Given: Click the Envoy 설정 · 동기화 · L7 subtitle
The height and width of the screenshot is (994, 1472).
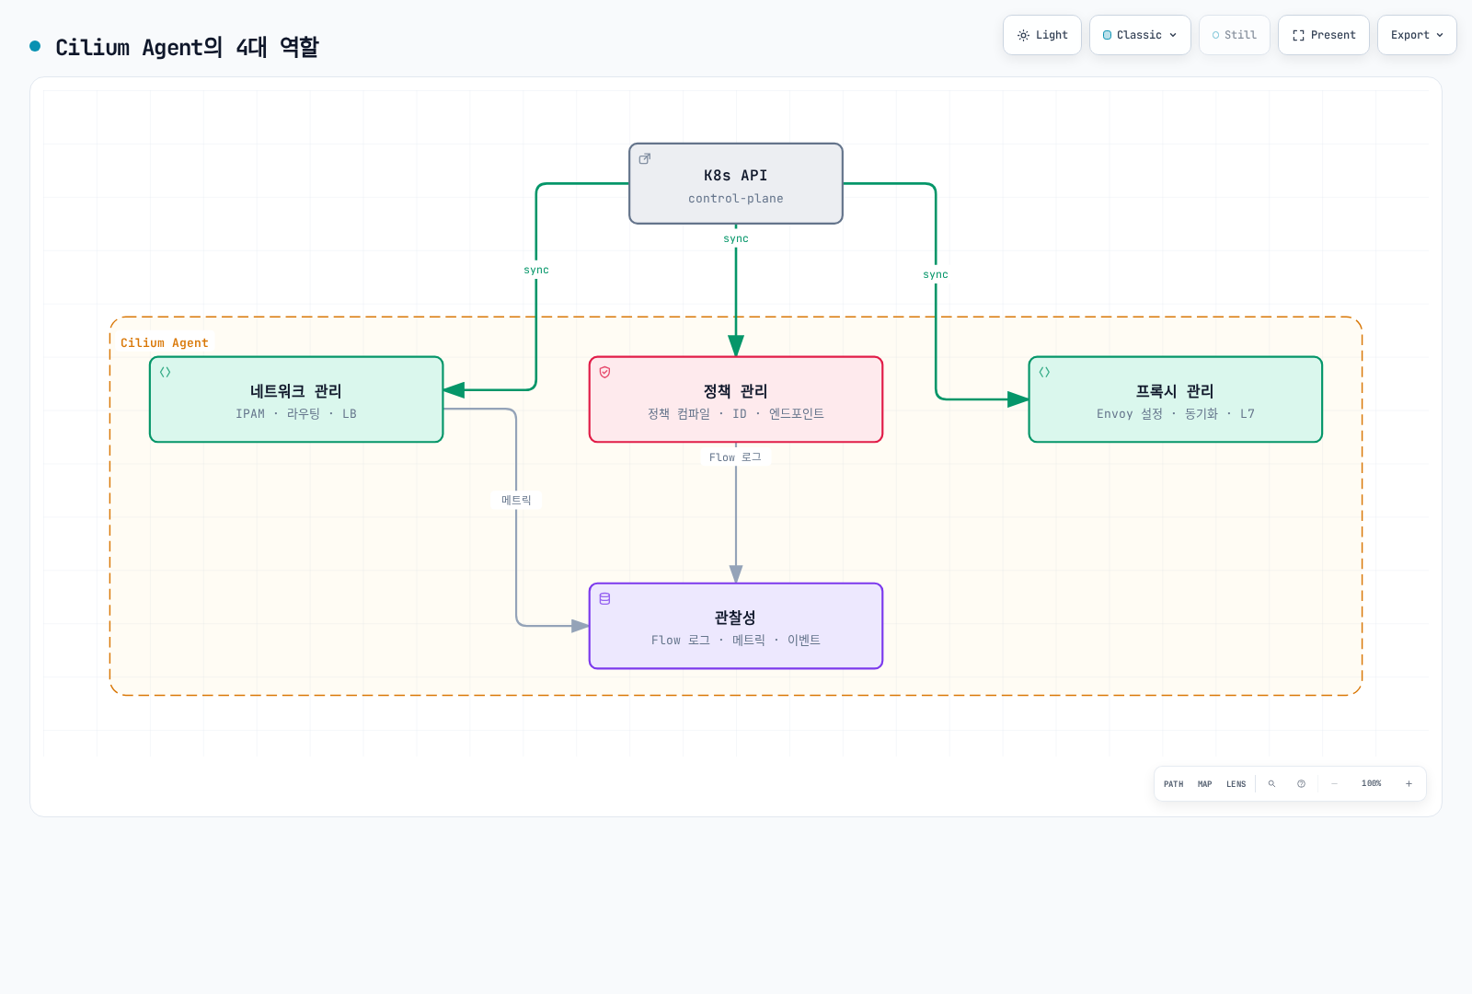Looking at the screenshot, I should (1176, 414).
